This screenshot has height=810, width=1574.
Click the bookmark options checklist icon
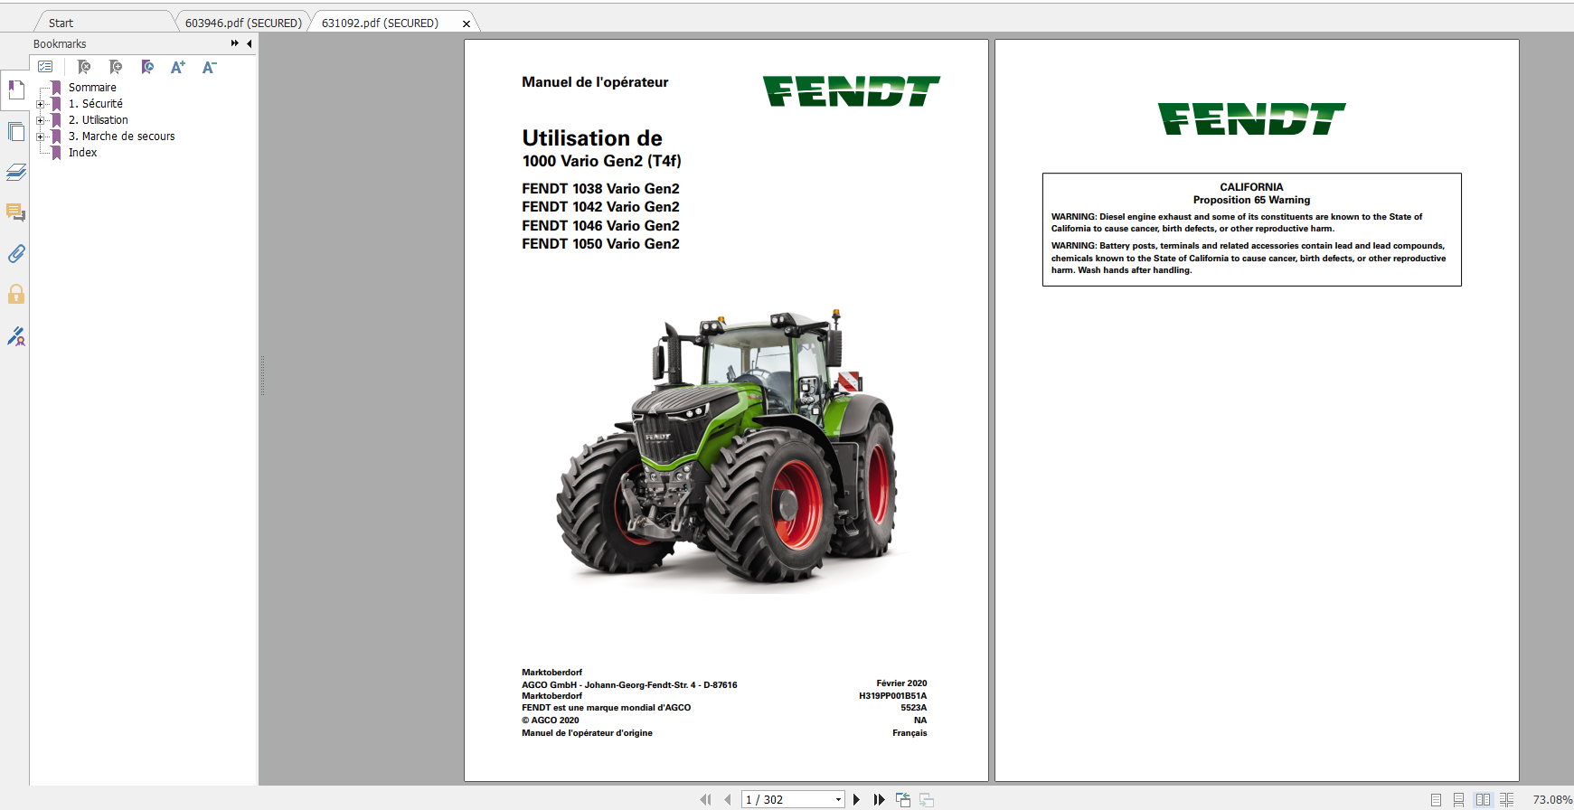(45, 67)
